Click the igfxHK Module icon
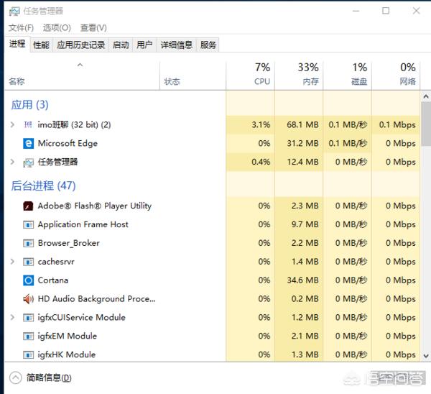Image resolution: width=431 pixels, height=394 pixels. (x=28, y=354)
